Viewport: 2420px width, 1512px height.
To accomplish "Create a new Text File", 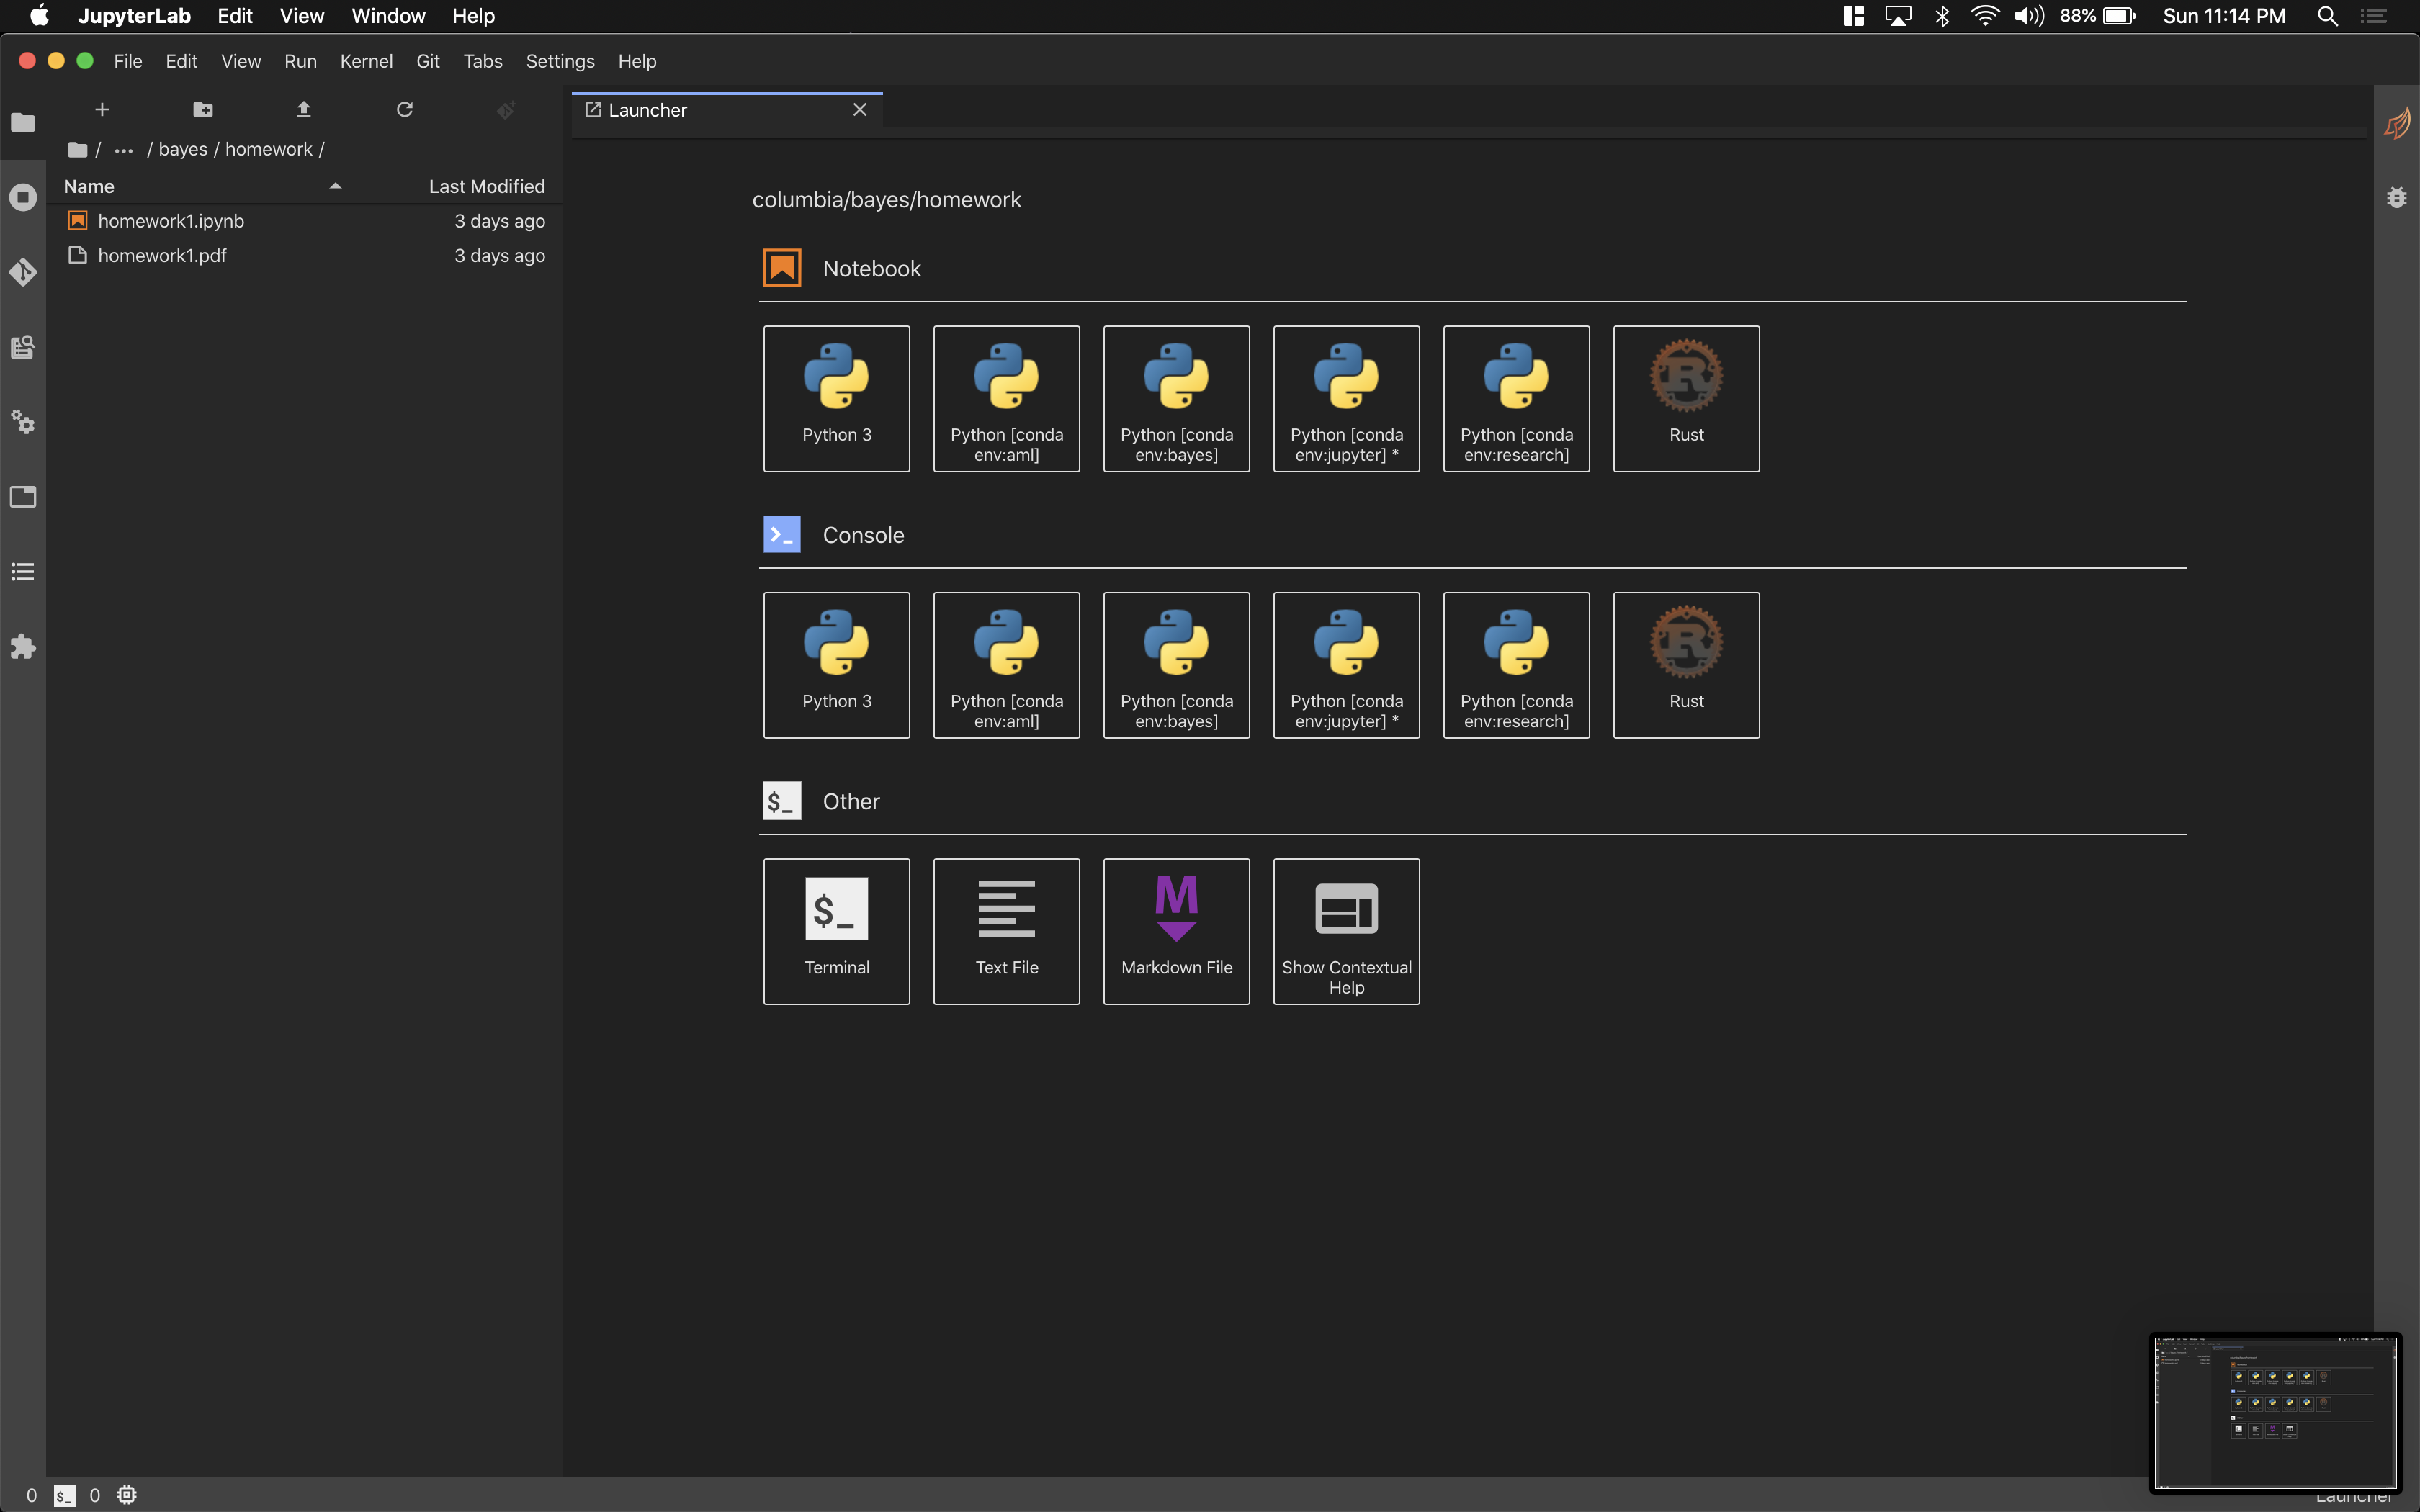I will (1007, 931).
